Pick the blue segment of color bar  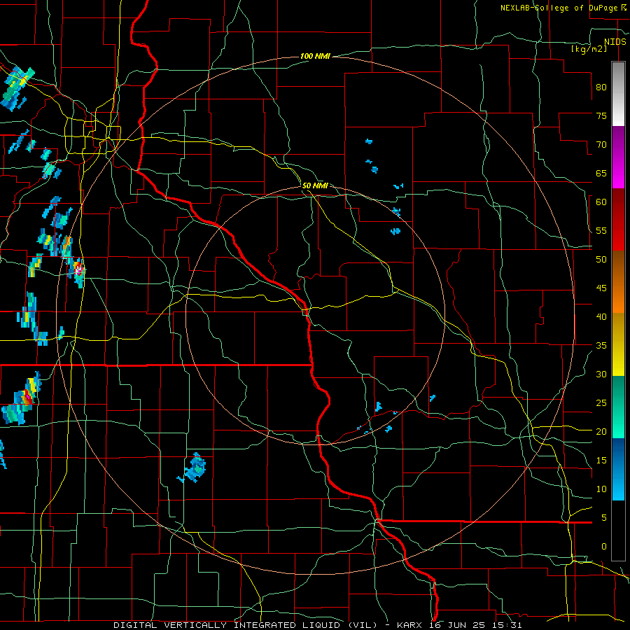click(618, 469)
